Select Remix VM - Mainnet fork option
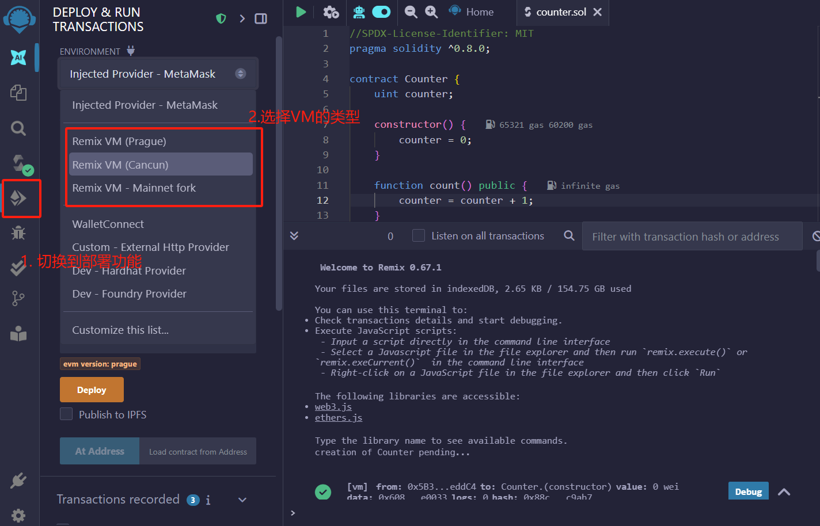Image resolution: width=820 pixels, height=526 pixels. click(161, 188)
